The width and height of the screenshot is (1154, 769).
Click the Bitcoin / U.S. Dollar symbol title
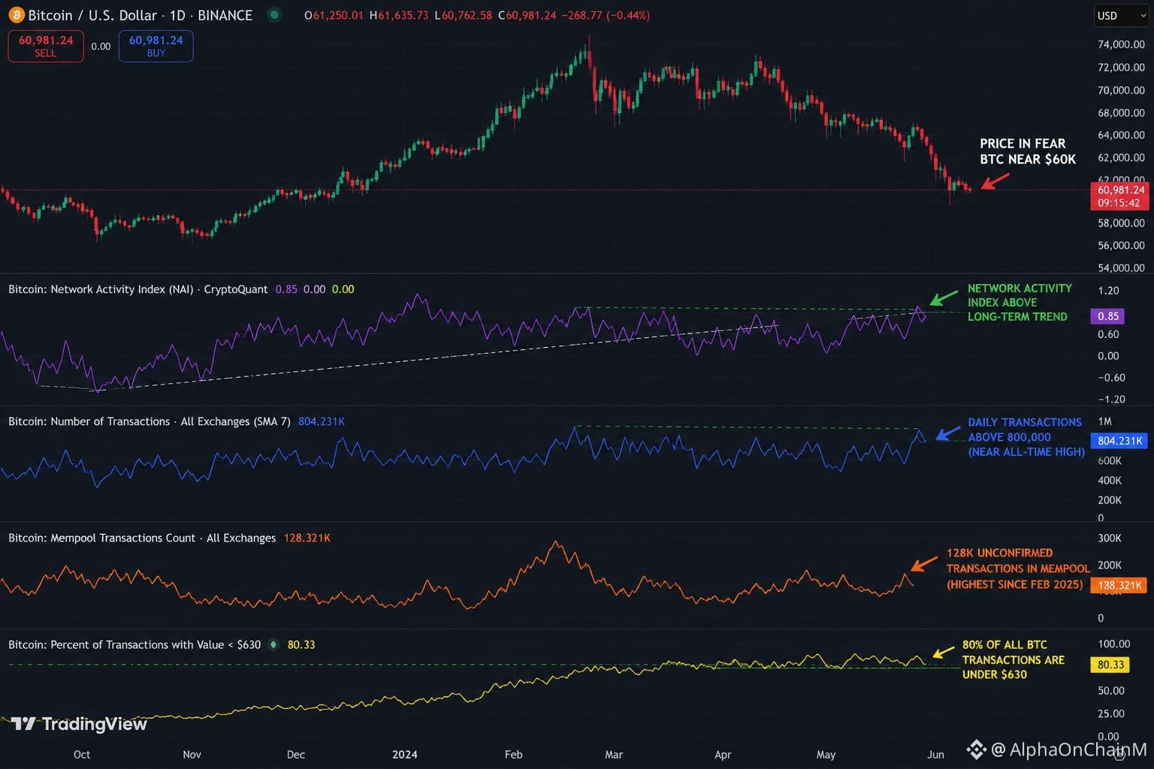coord(140,15)
